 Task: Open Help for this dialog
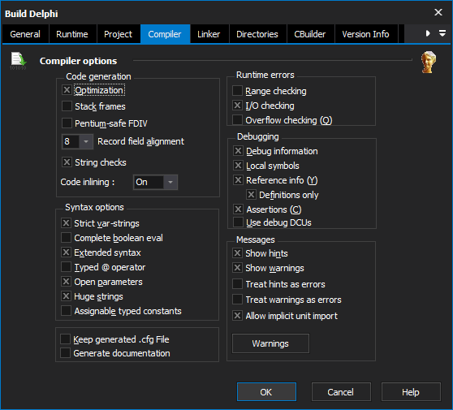pos(411,392)
